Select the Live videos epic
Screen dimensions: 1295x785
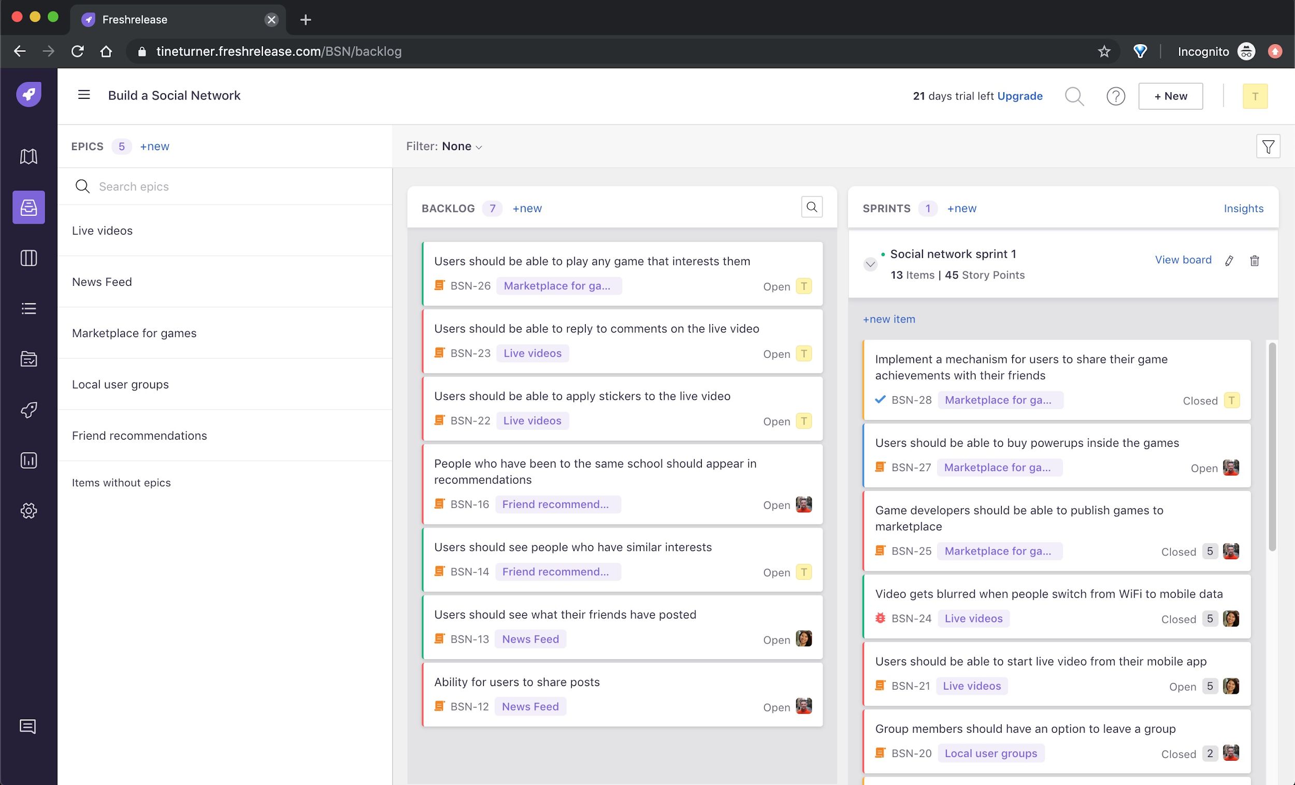tap(224, 230)
